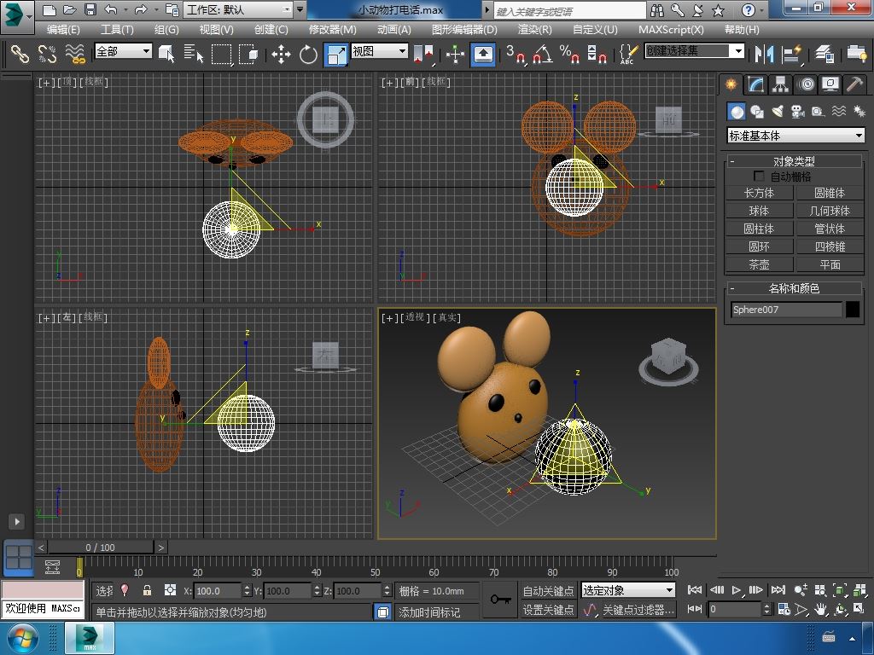Click the black object color swatch

(853, 309)
